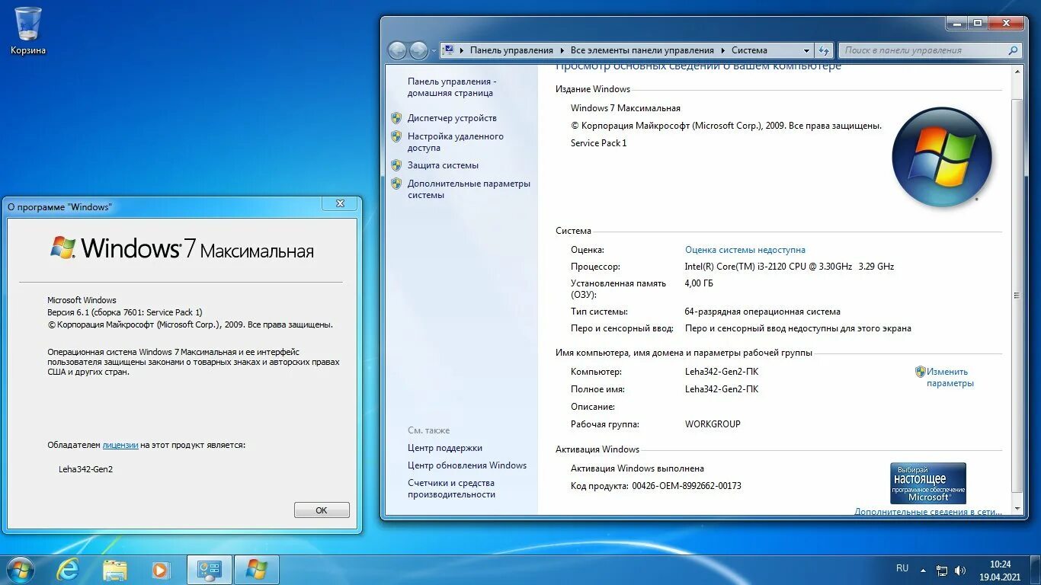This screenshot has width=1041, height=585.
Task: Open Панель управления - домашняя страница
Action: pos(452,87)
